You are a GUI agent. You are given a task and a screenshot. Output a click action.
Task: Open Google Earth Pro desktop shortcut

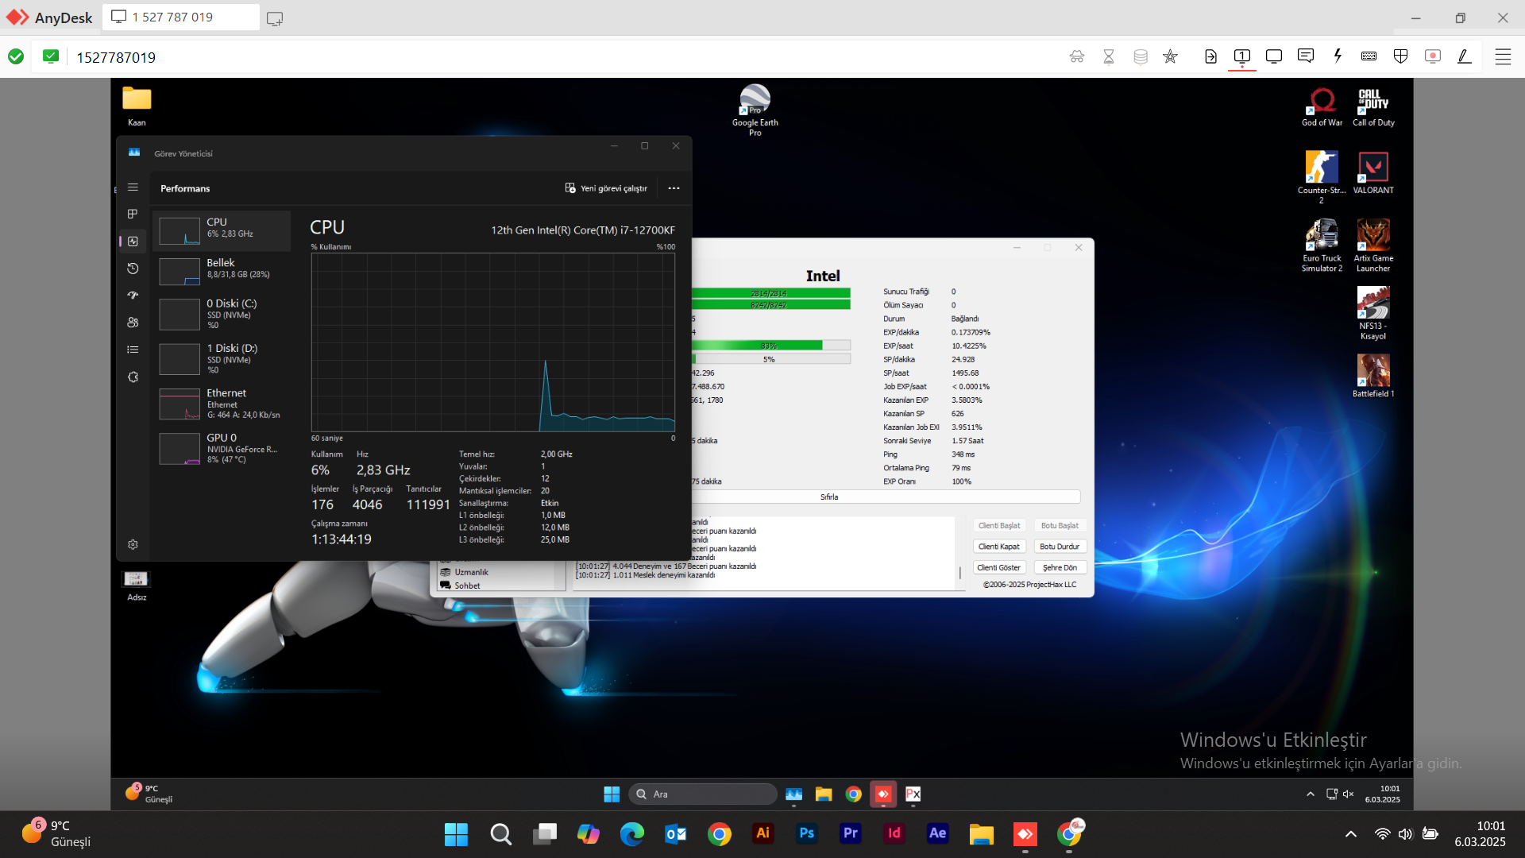755,110
